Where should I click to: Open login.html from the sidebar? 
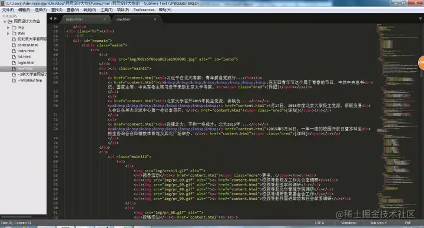tap(26, 63)
